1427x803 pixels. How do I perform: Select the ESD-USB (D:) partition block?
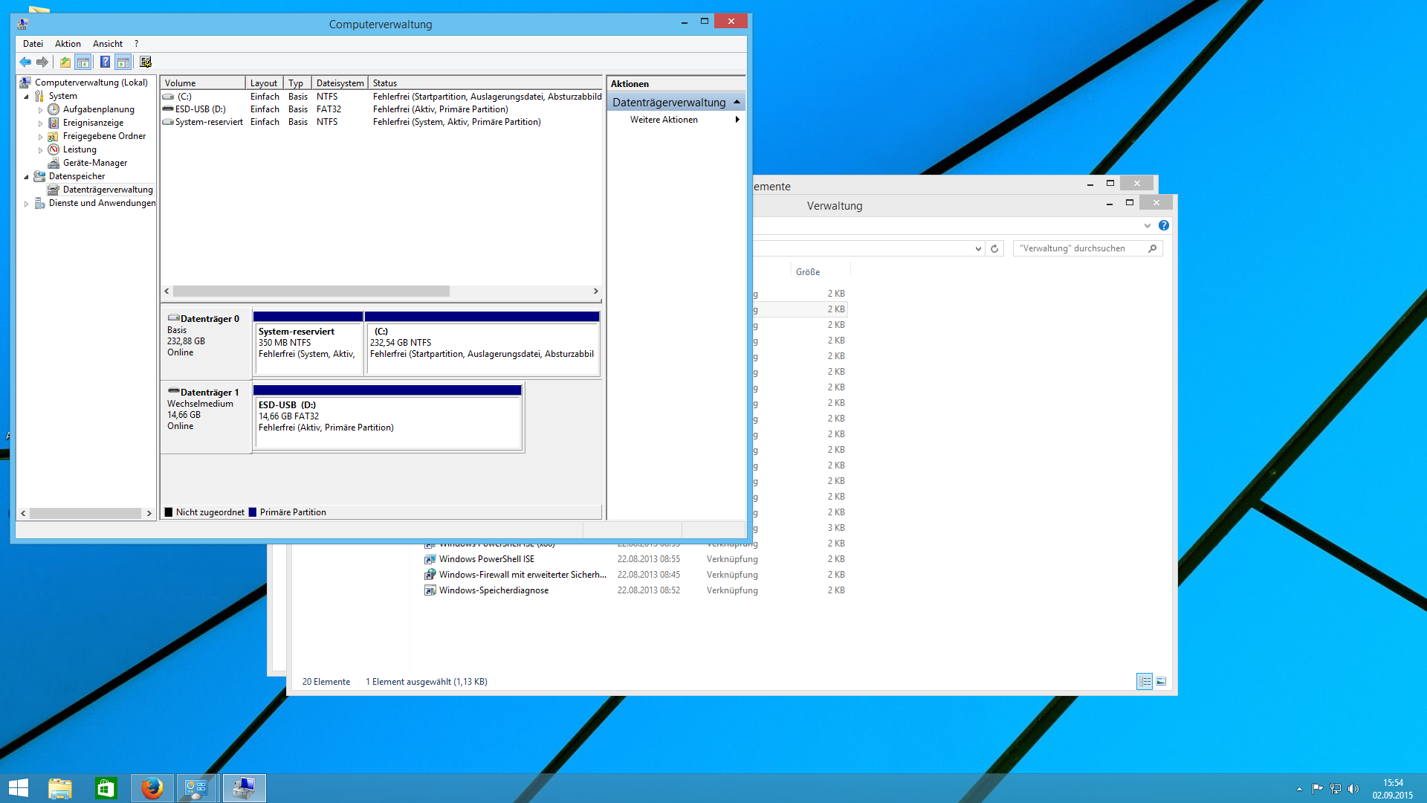(x=387, y=421)
